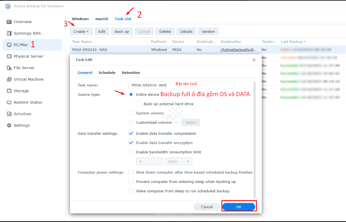Check Back up external hard drive
346x222 pixels.
[x=138, y=104]
